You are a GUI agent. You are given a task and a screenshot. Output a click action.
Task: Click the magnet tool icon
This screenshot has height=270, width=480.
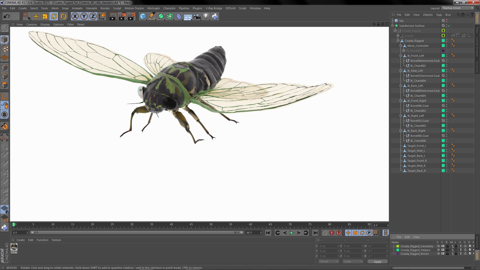[x=4, y=126]
